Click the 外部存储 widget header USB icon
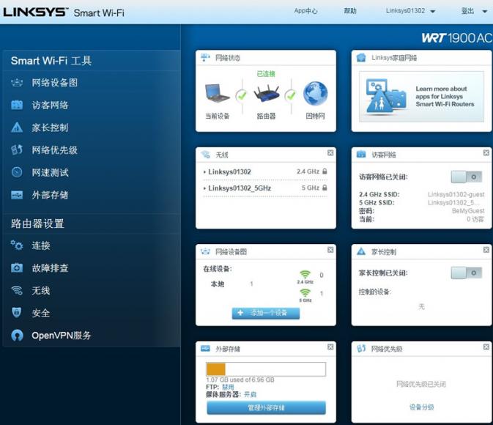The height and width of the screenshot is (425, 493). (205, 349)
